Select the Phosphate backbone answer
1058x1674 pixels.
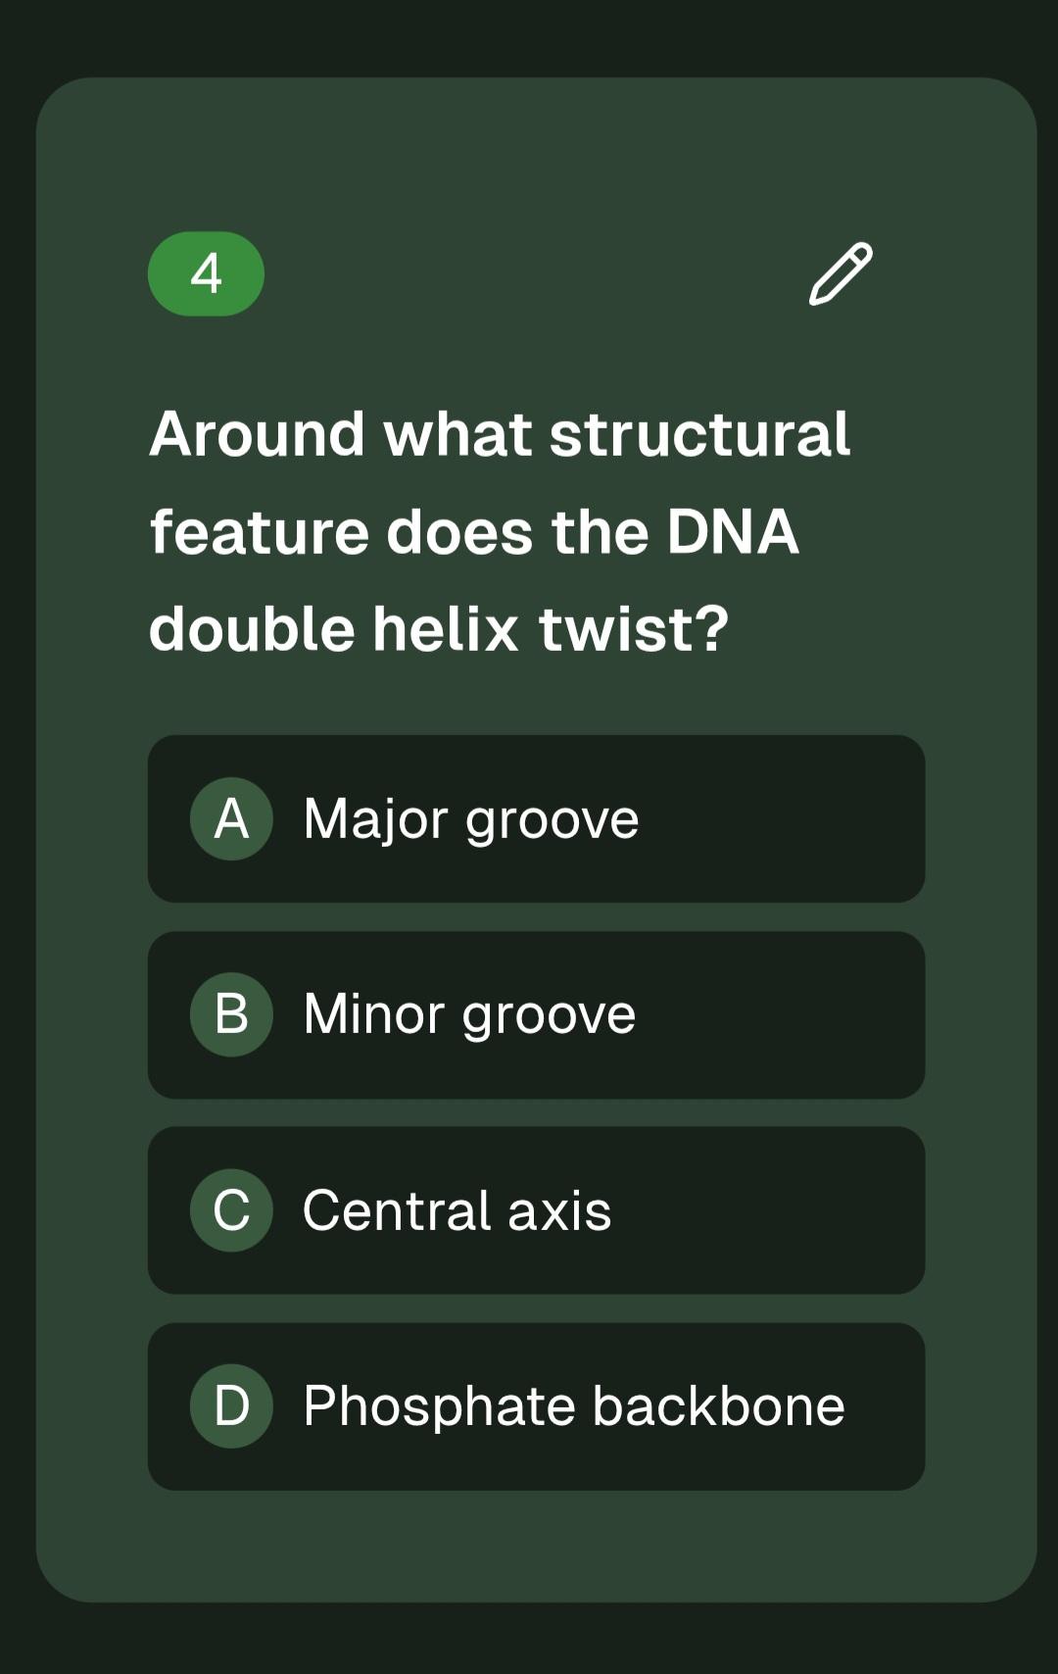(536, 1406)
